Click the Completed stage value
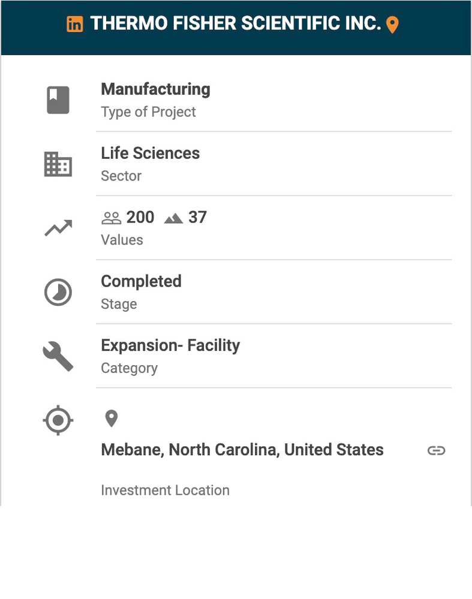The image size is (472, 599). click(141, 281)
